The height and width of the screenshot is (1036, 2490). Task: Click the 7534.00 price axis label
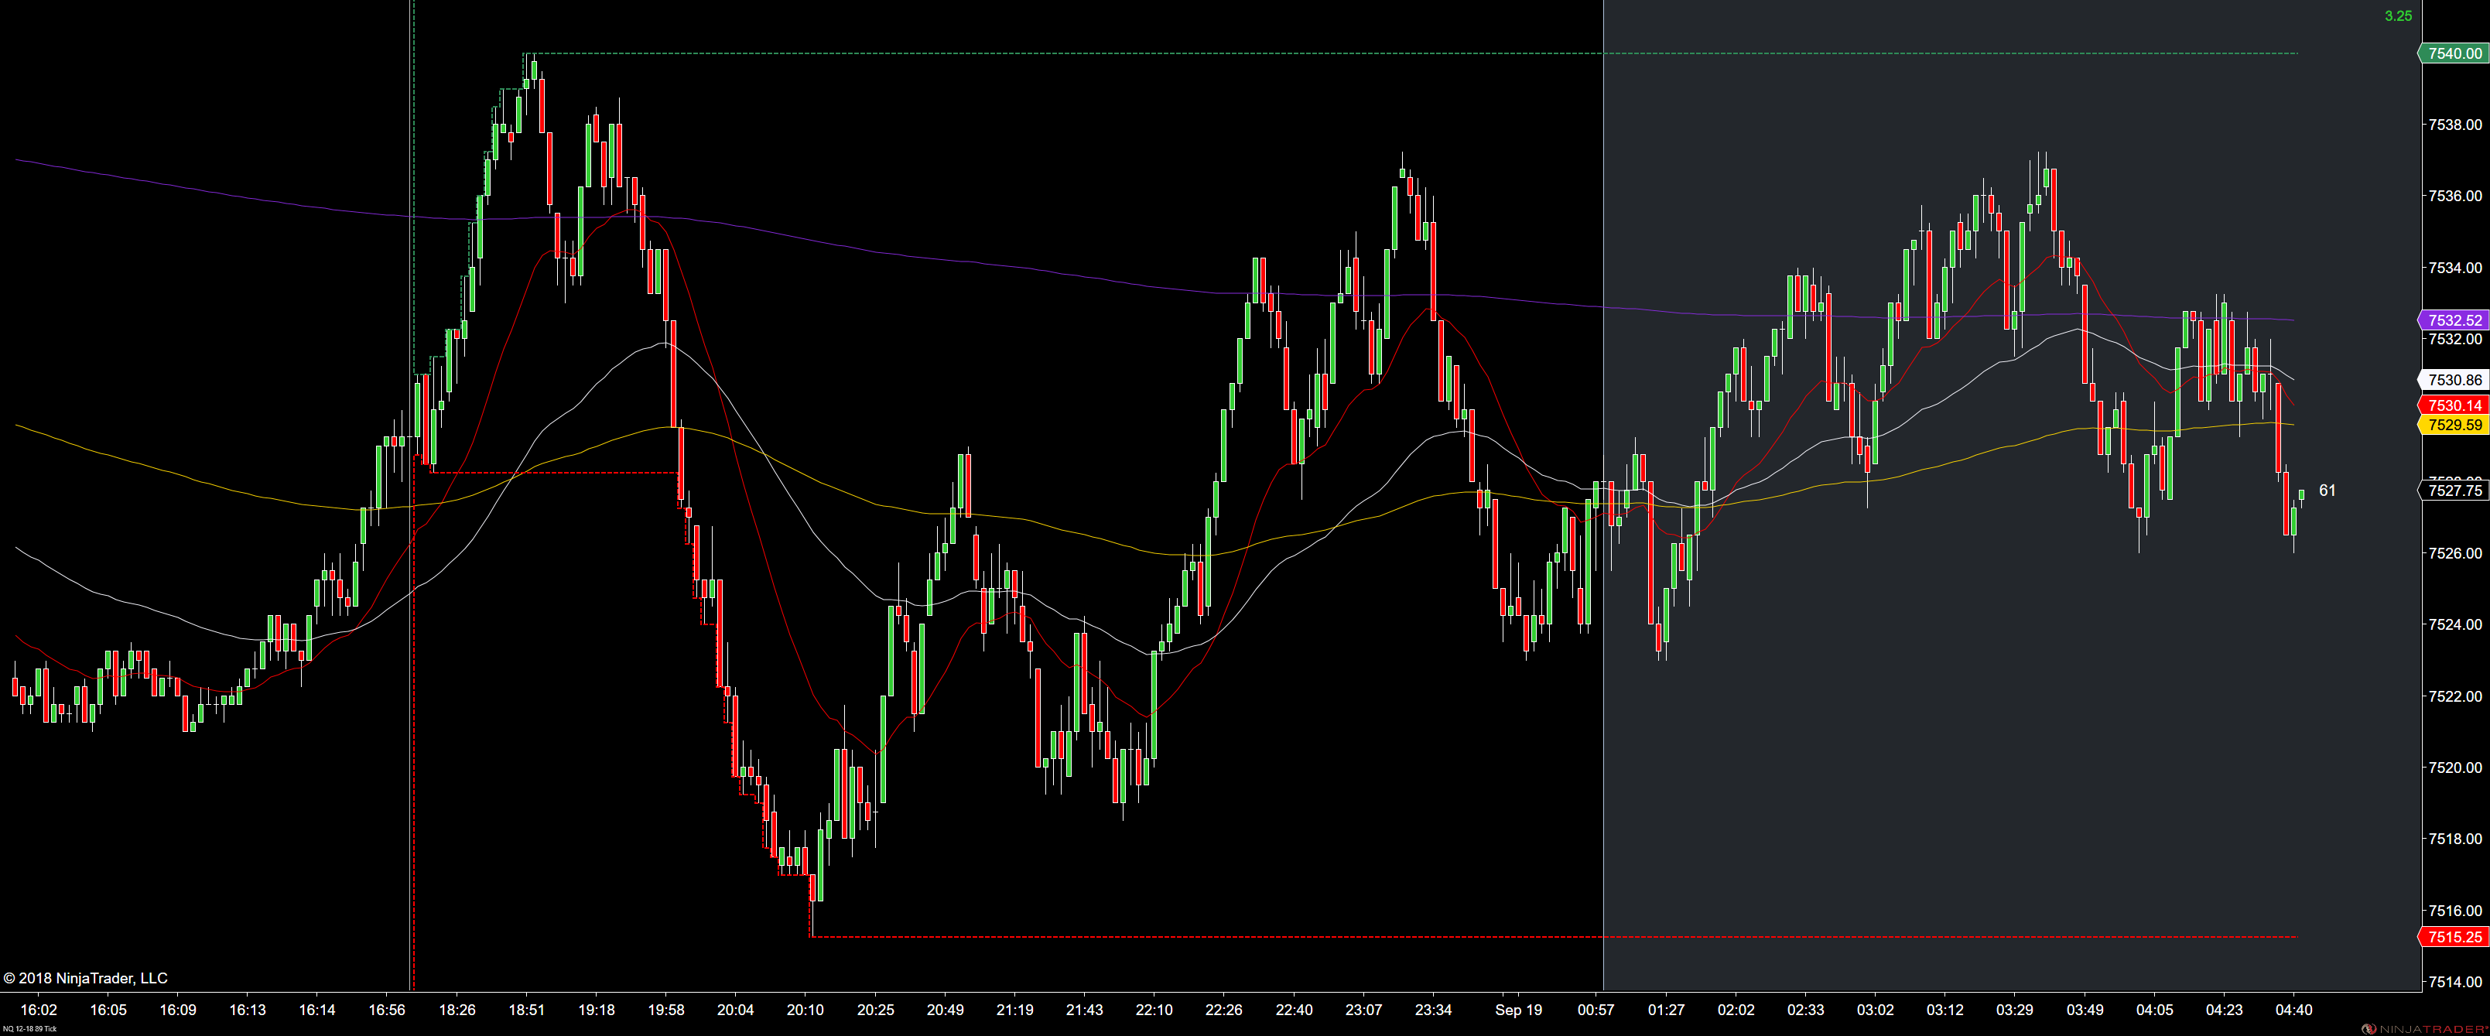click(x=2455, y=268)
